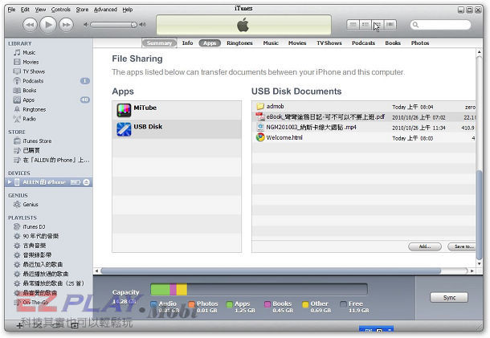Open the Apps library in sidebar
This screenshot has height=338, width=490.
click(28, 100)
